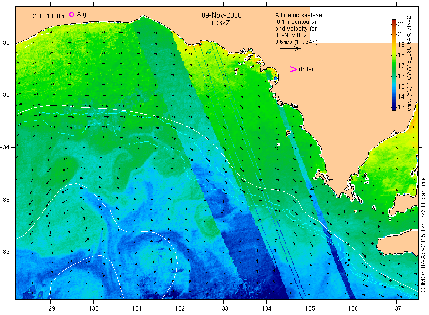Viewport: 429px width, 315px height.
Task: Click the '-32' latitude axis label
Action: tap(5, 43)
